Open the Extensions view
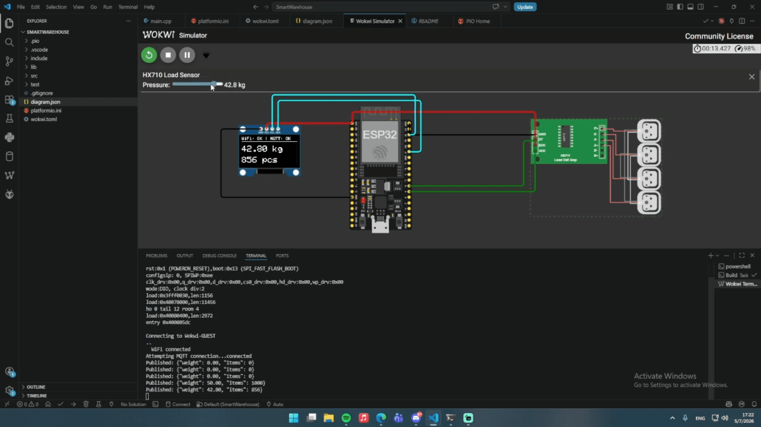This screenshot has height=427, width=761. (9, 100)
